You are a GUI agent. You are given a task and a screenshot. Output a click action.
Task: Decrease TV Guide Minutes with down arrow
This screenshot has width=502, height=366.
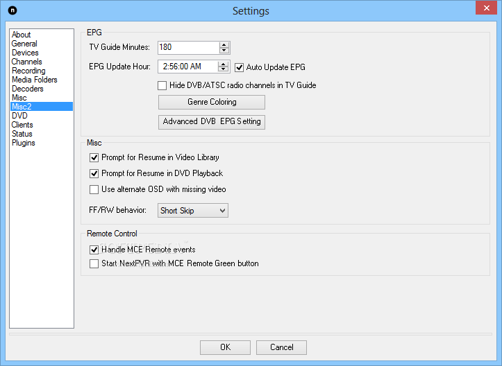click(x=224, y=51)
